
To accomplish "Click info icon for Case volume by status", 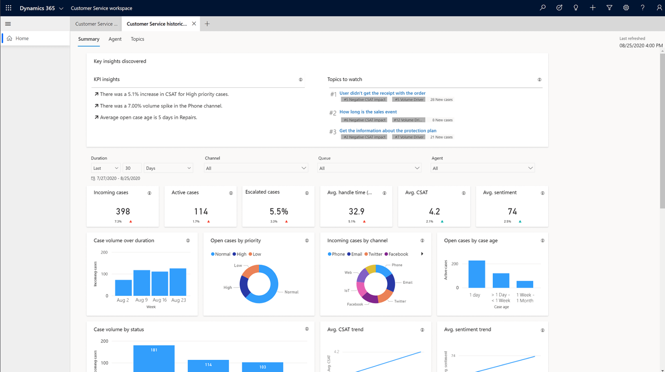I will [307, 329].
